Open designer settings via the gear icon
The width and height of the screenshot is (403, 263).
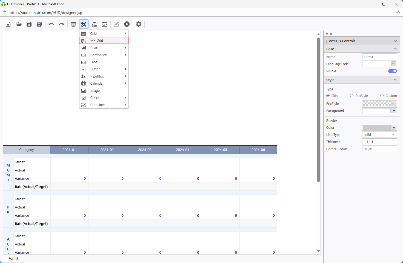(x=138, y=24)
